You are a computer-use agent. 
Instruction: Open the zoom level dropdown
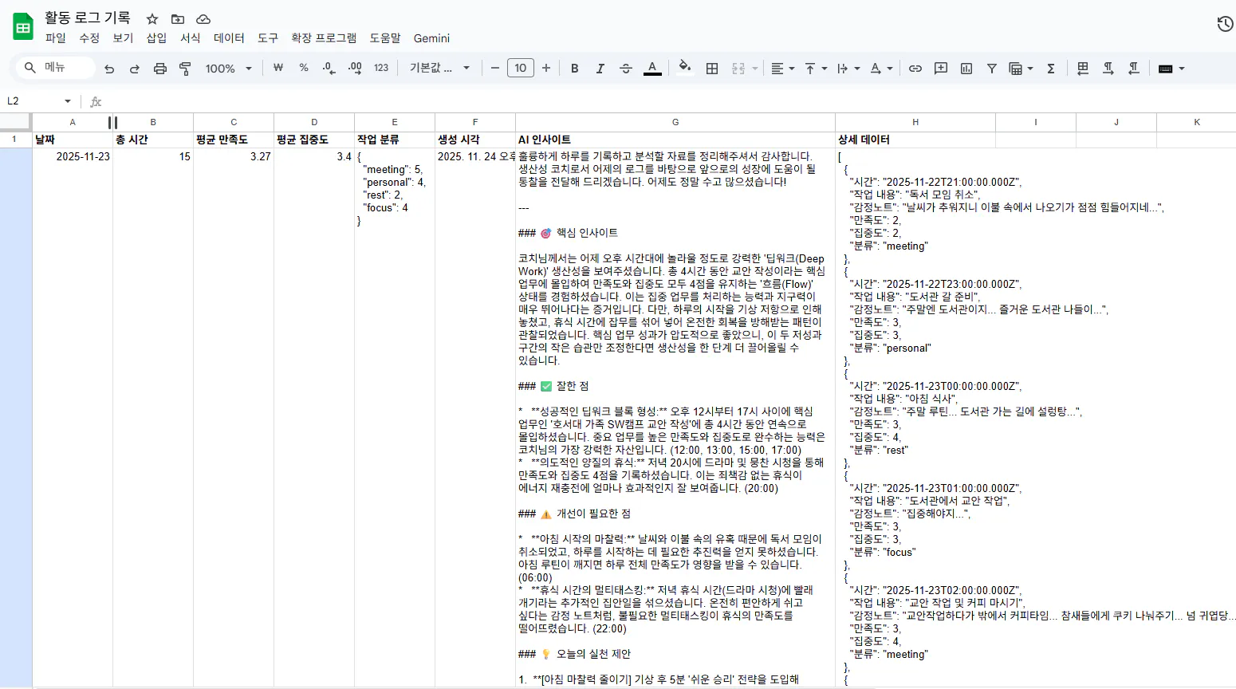click(x=229, y=68)
